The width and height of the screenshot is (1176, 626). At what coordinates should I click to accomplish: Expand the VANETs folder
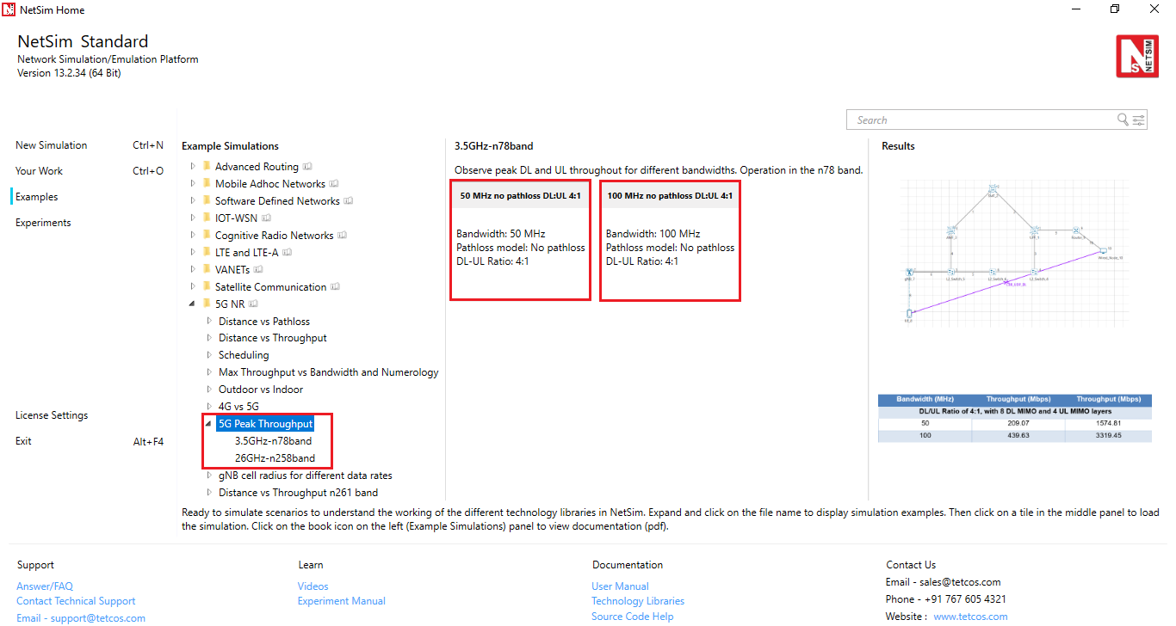point(193,270)
